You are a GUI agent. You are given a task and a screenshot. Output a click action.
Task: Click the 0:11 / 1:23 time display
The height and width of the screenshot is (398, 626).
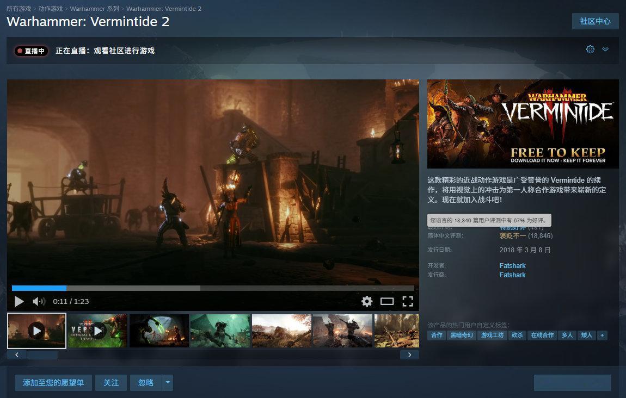(71, 302)
